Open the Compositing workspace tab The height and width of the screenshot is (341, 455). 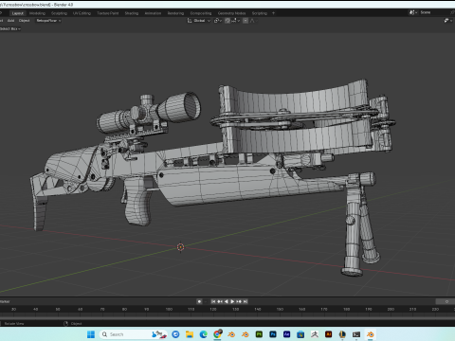tap(201, 13)
